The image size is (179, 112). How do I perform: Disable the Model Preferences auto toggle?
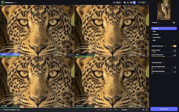click(x=175, y=46)
